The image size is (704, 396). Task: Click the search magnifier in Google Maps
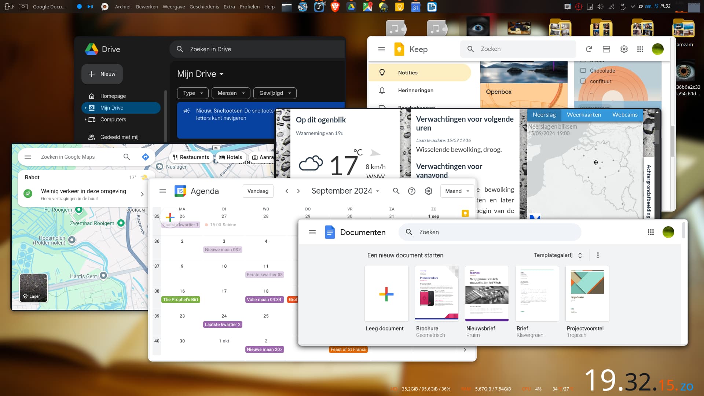(127, 157)
